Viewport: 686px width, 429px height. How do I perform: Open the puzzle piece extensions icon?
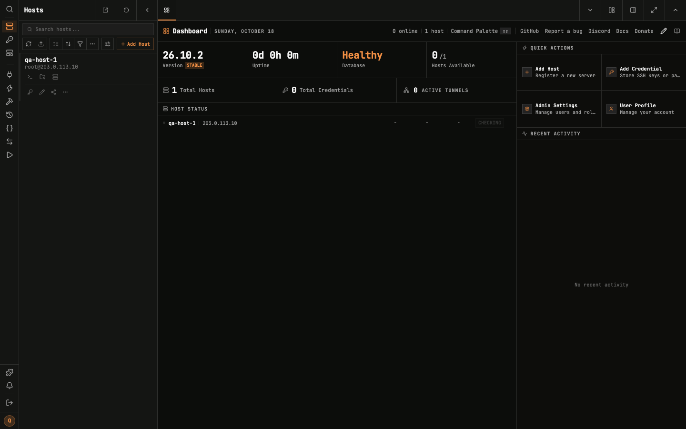tap(9, 372)
